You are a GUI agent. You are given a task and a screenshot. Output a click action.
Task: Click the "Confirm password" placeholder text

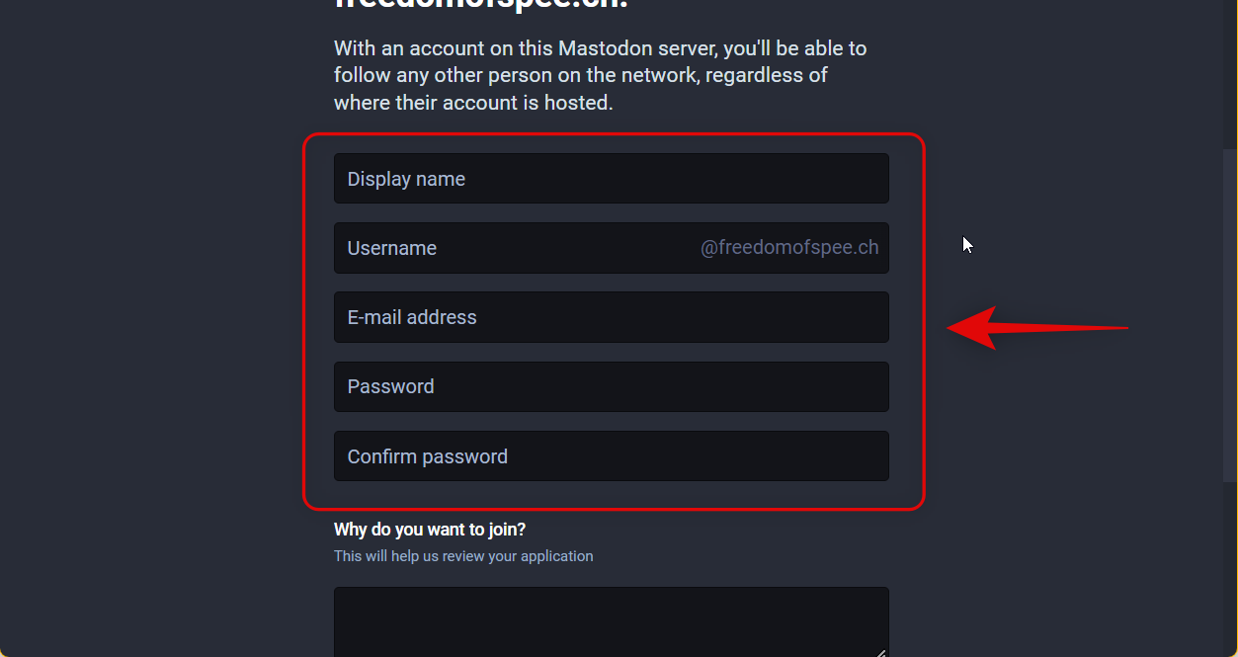(428, 456)
